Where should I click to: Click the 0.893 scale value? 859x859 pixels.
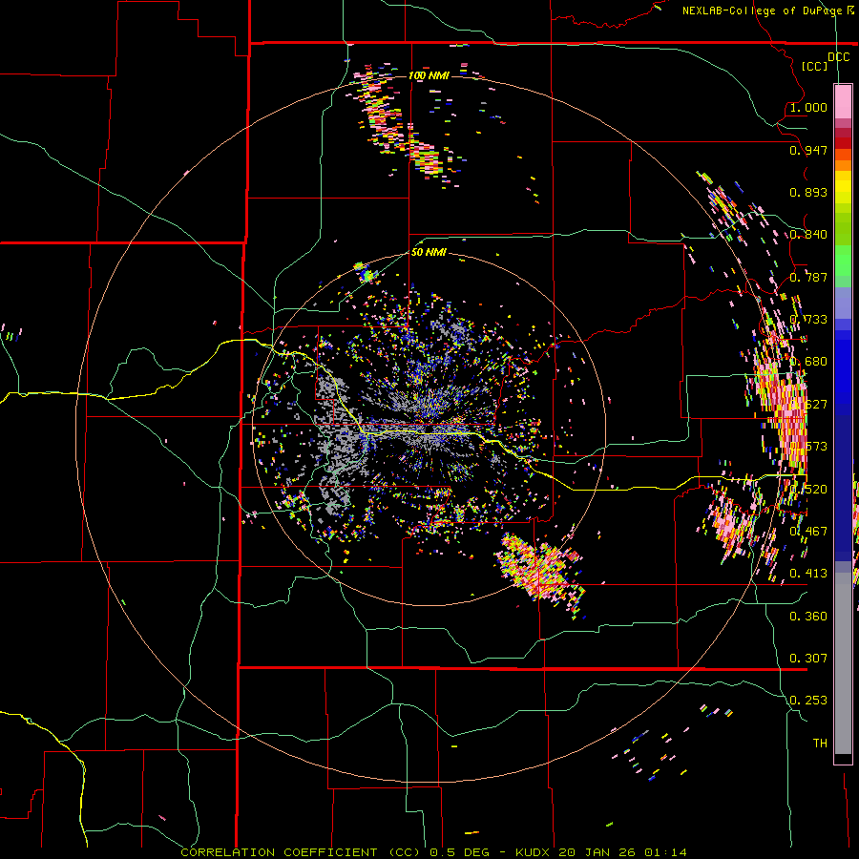point(808,192)
